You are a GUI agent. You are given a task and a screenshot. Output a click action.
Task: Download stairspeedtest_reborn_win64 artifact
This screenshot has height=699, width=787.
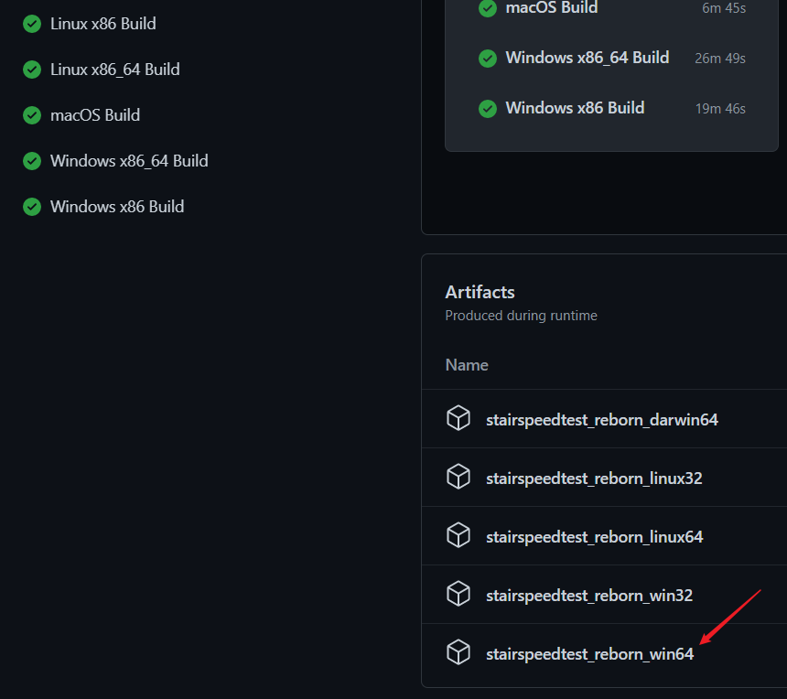pos(589,654)
